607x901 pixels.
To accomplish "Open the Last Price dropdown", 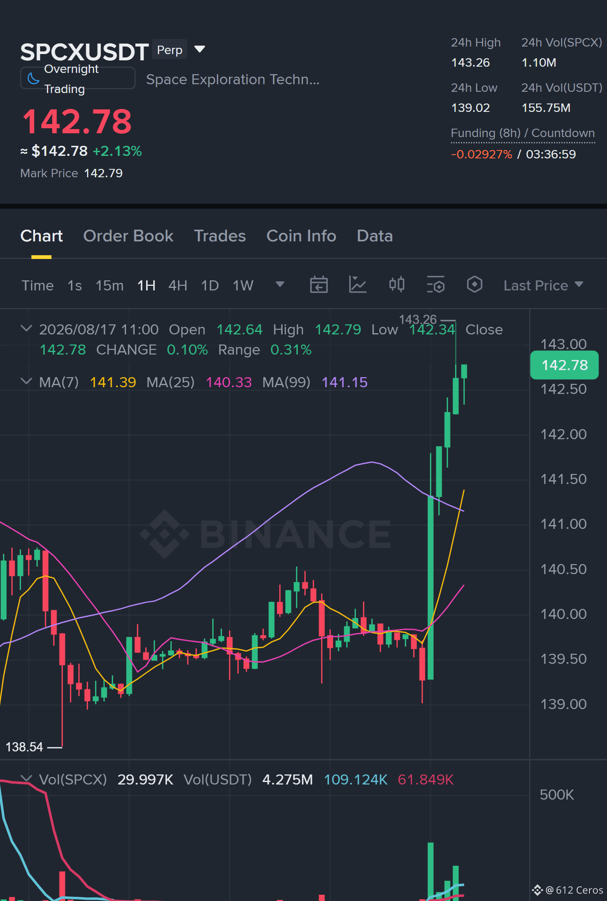I will (543, 285).
